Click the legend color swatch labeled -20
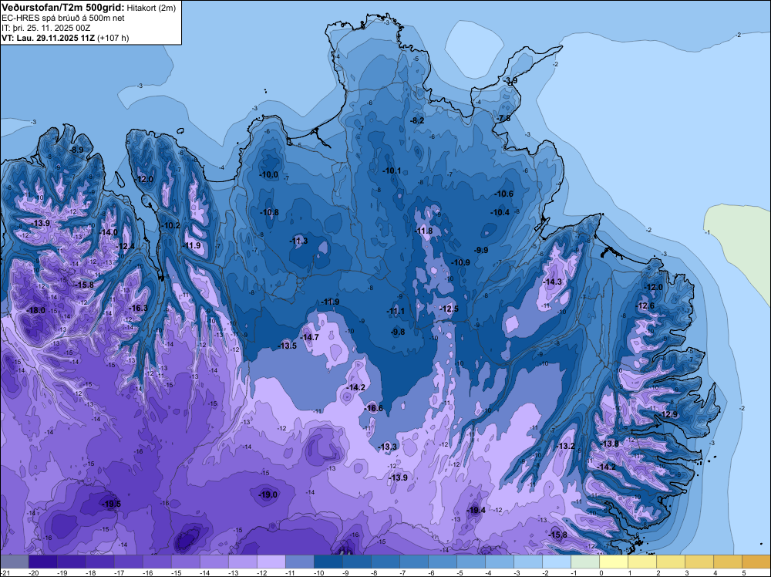The height and width of the screenshot is (577, 771). click(42, 562)
